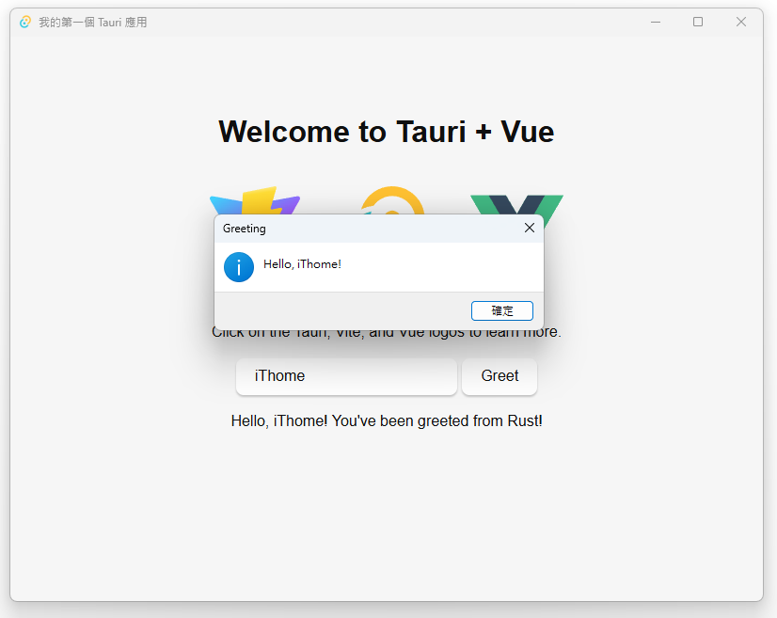Image resolution: width=777 pixels, height=618 pixels.
Task: Click the 'Hello, iThome!' dialog message
Action: (302, 264)
